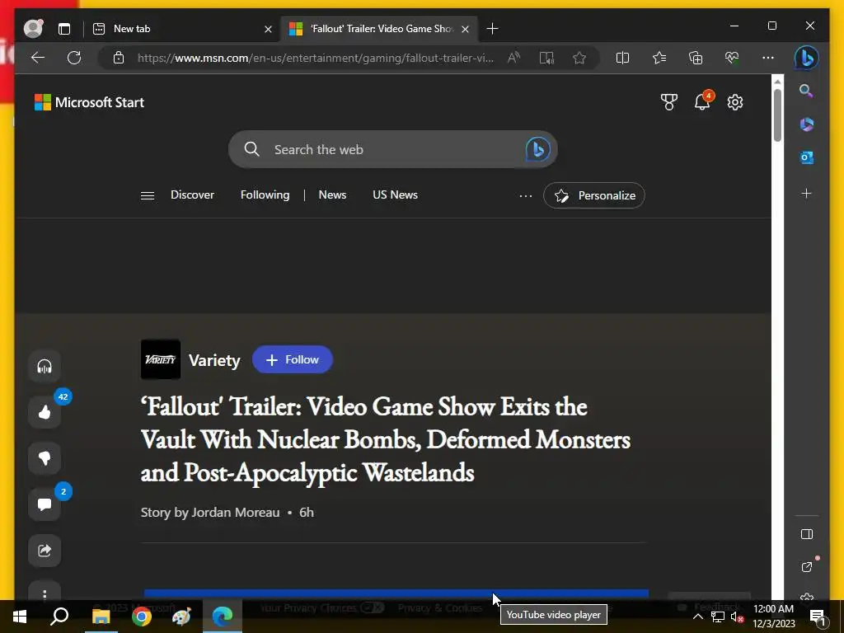Open the notifications bell
844x633 pixels.
(x=702, y=101)
